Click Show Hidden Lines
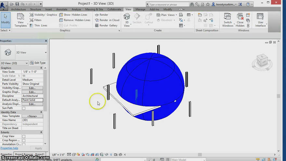This screenshot has width=286, height=161. [x=73, y=15]
